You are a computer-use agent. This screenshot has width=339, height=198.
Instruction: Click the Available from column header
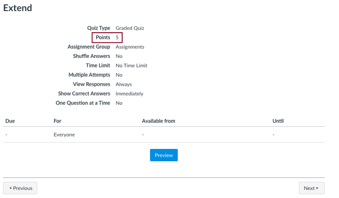(x=158, y=121)
